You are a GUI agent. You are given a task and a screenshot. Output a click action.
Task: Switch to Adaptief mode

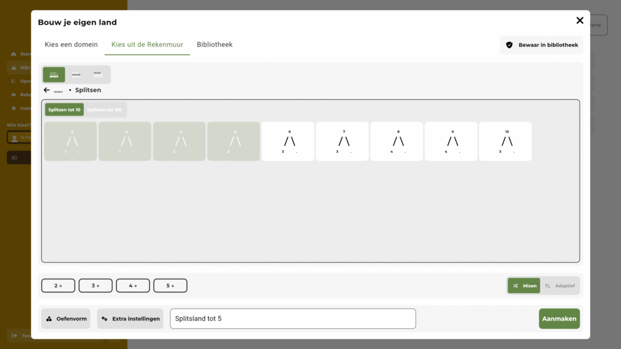[x=559, y=286]
